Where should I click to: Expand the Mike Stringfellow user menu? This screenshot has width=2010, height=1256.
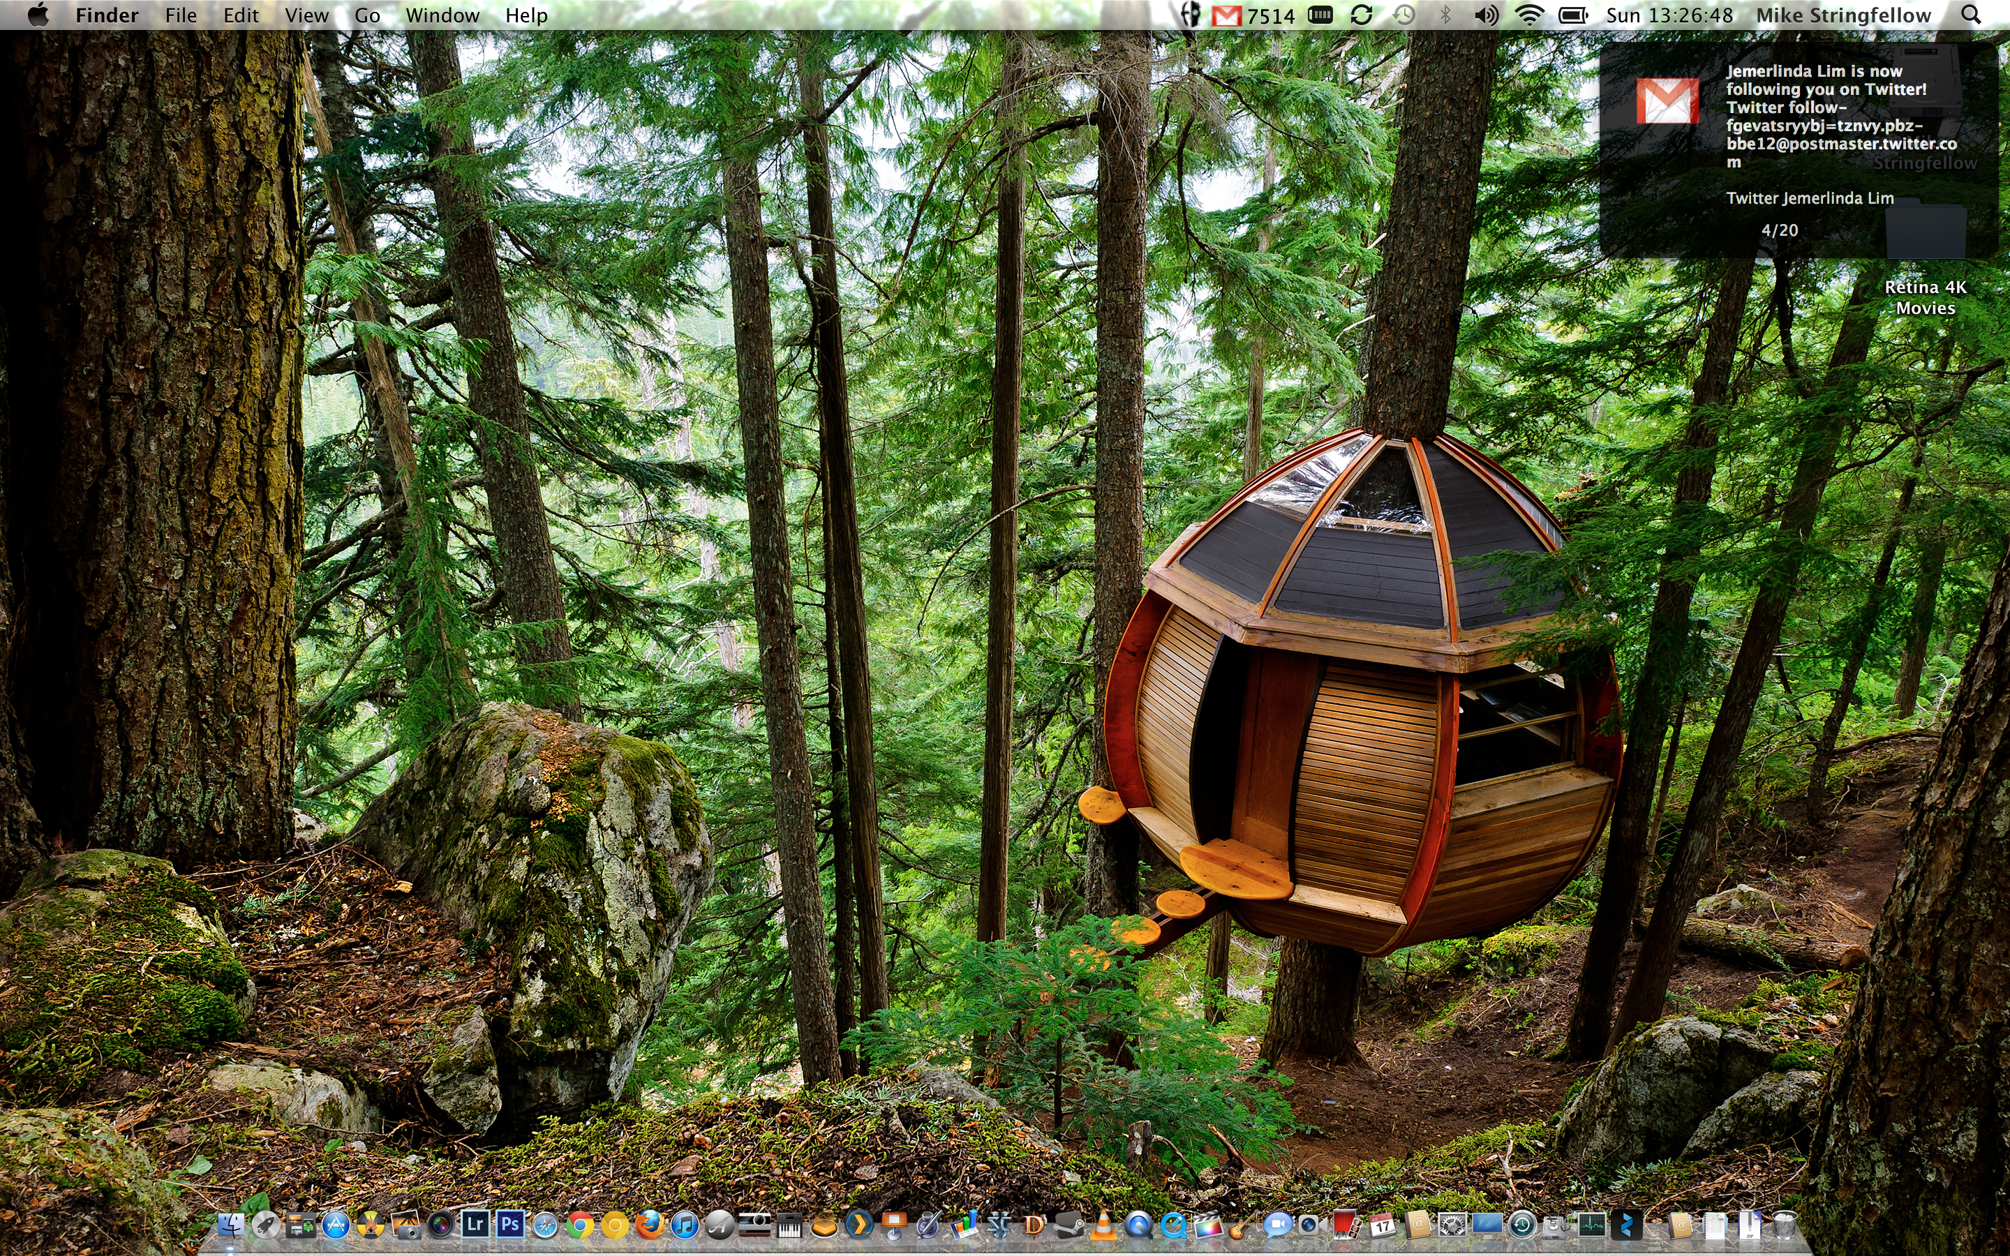(1842, 15)
